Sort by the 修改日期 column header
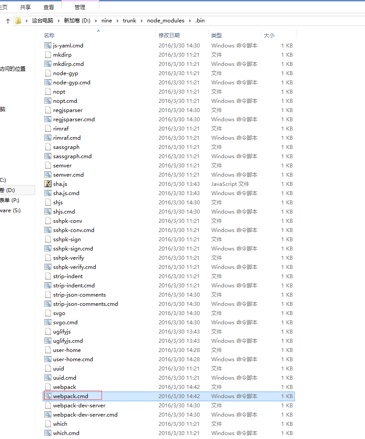This screenshot has height=439, width=365. (169, 36)
